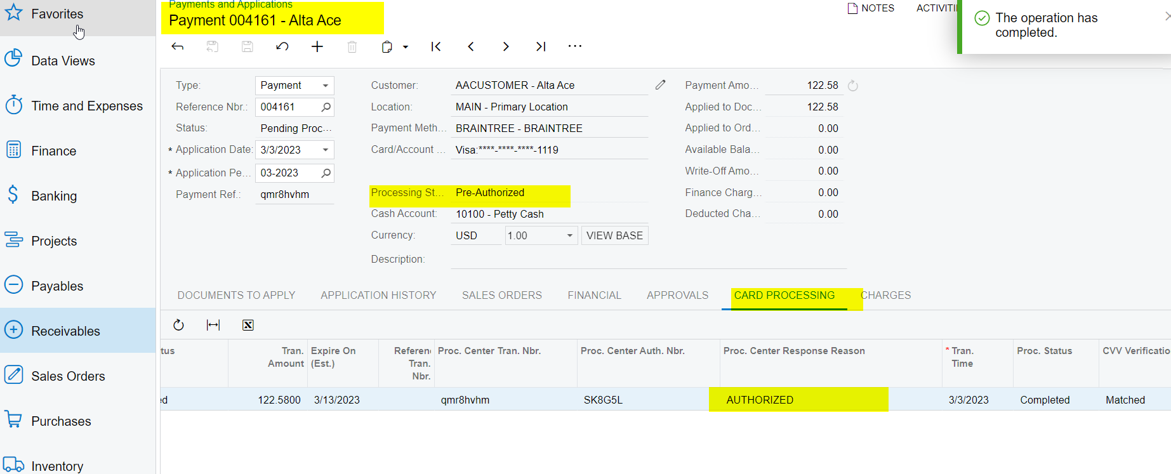This screenshot has height=474, width=1171.
Task: Click the SK8G5L auth number cell
Action: 648,400
